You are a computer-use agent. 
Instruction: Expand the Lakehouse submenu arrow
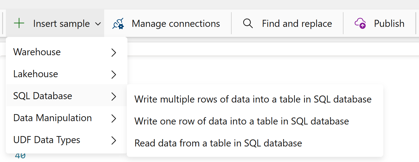[114, 74]
